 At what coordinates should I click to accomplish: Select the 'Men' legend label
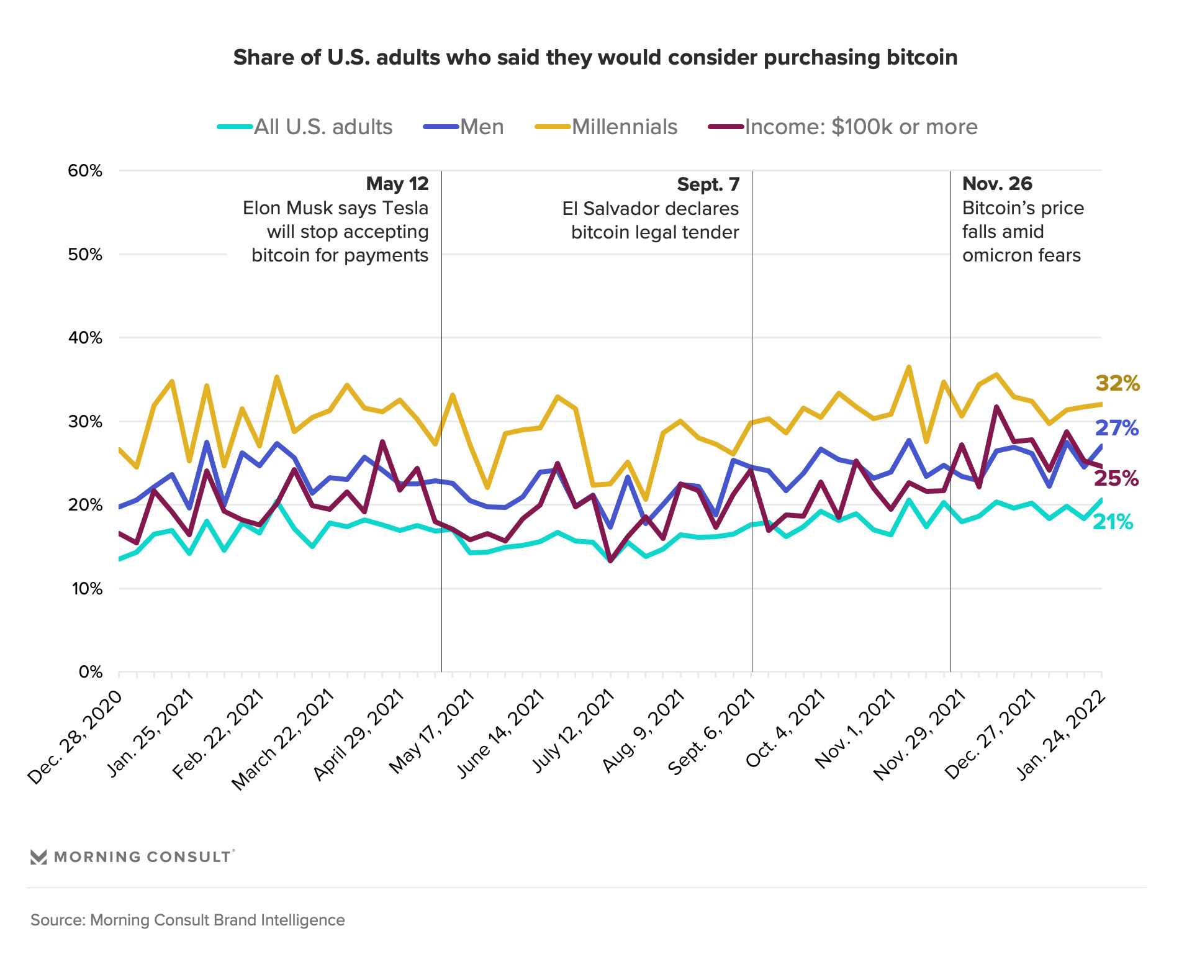coord(482,127)
